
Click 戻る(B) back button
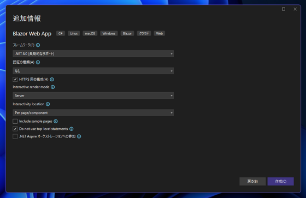tap(252, 182)
